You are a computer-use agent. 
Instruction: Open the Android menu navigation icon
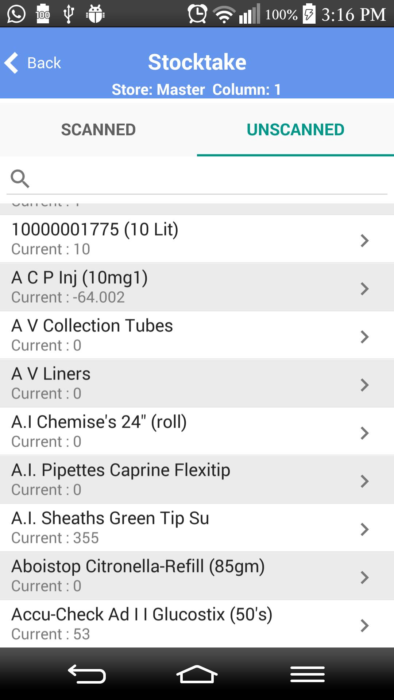click(x=307, y=674)
